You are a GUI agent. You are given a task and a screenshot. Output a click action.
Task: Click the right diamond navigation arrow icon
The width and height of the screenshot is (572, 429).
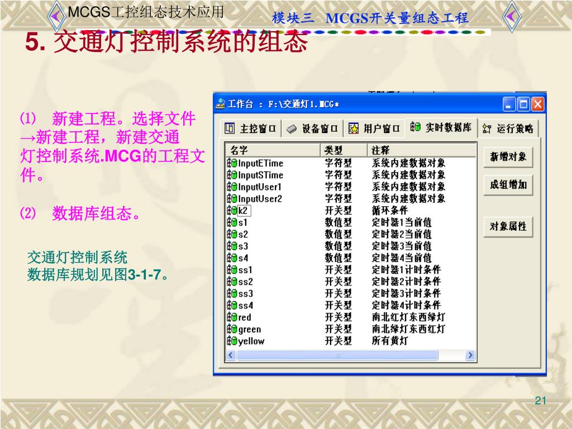click(x=512, y=16)
